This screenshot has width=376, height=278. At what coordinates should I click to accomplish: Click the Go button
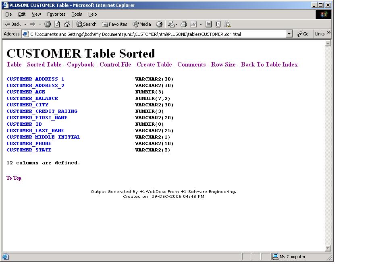(303, 34)
